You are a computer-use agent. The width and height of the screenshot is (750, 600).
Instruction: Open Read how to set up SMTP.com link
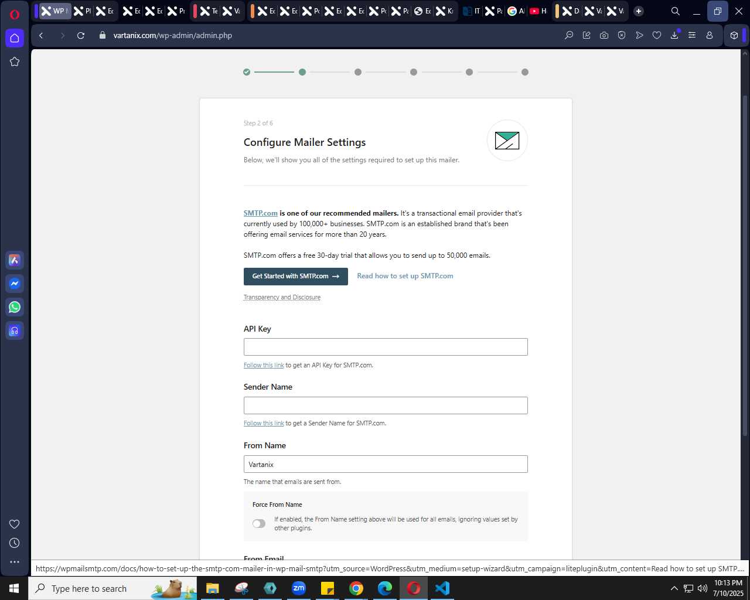(x=405, y=276)
